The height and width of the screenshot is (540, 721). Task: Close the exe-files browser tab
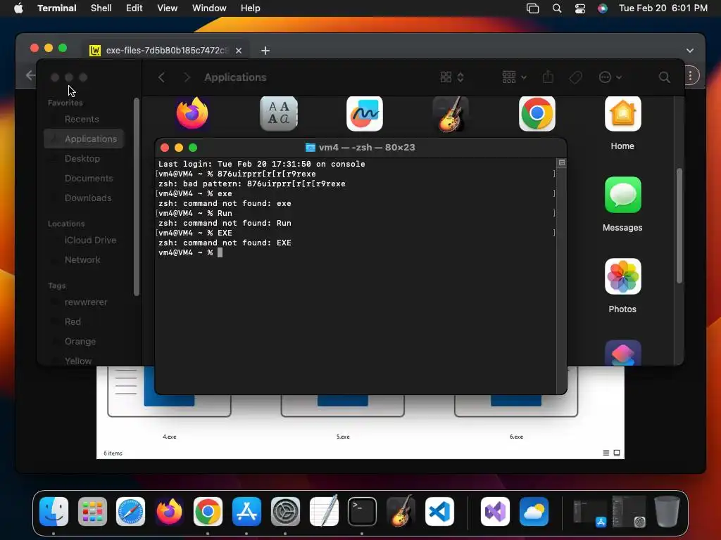pyautogui.click(x=239, y=51)
